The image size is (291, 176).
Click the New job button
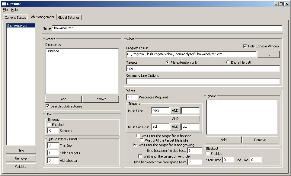(x=21, y=150)
